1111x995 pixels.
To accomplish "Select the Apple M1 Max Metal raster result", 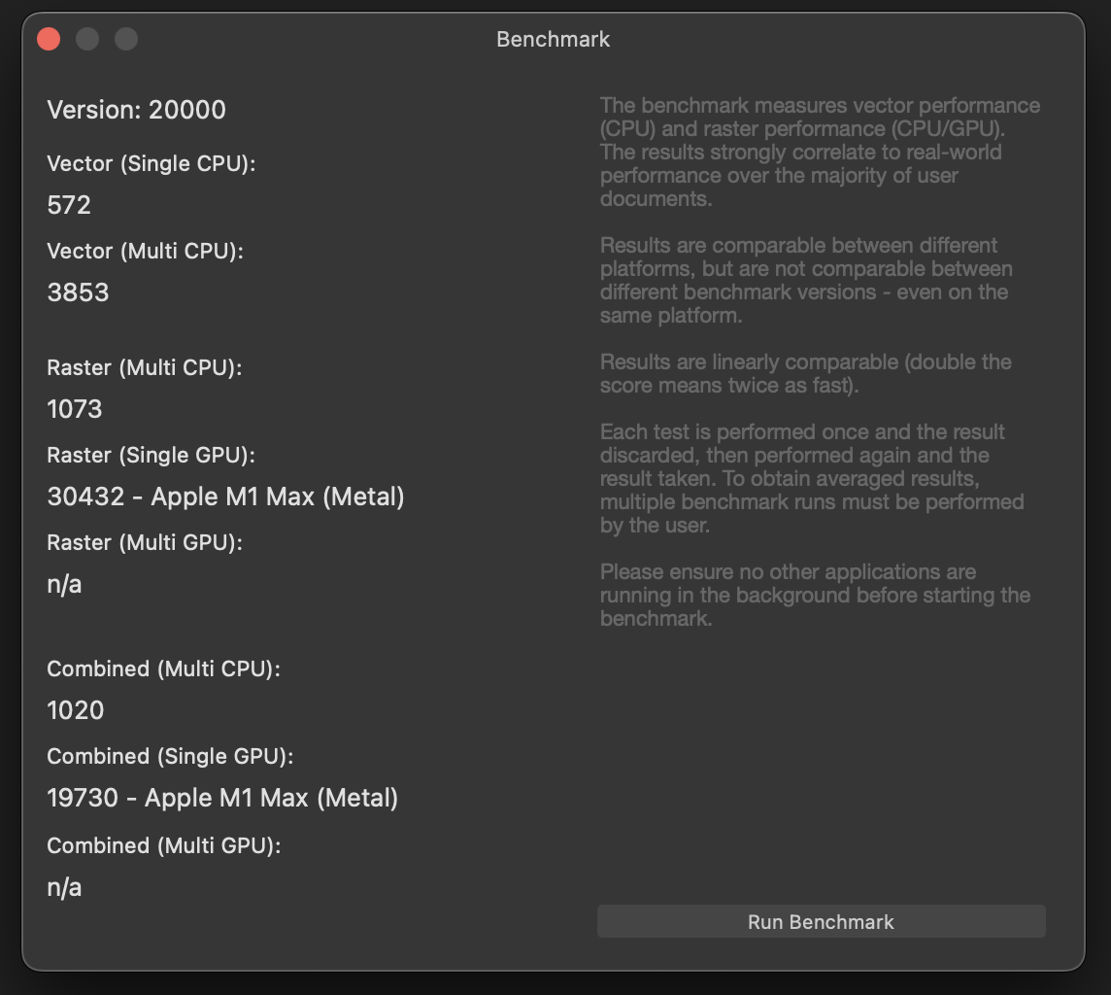I will tap(226, 497).
